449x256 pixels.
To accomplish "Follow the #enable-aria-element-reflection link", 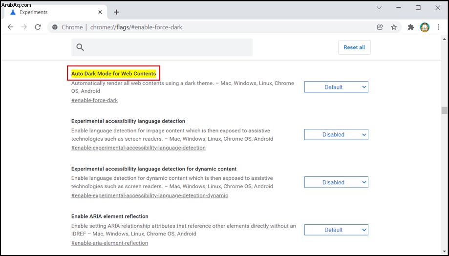I will [x=109, y=243].
